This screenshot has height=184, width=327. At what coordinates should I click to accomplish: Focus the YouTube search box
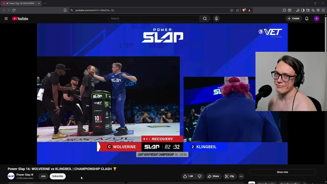coord(154,18)
